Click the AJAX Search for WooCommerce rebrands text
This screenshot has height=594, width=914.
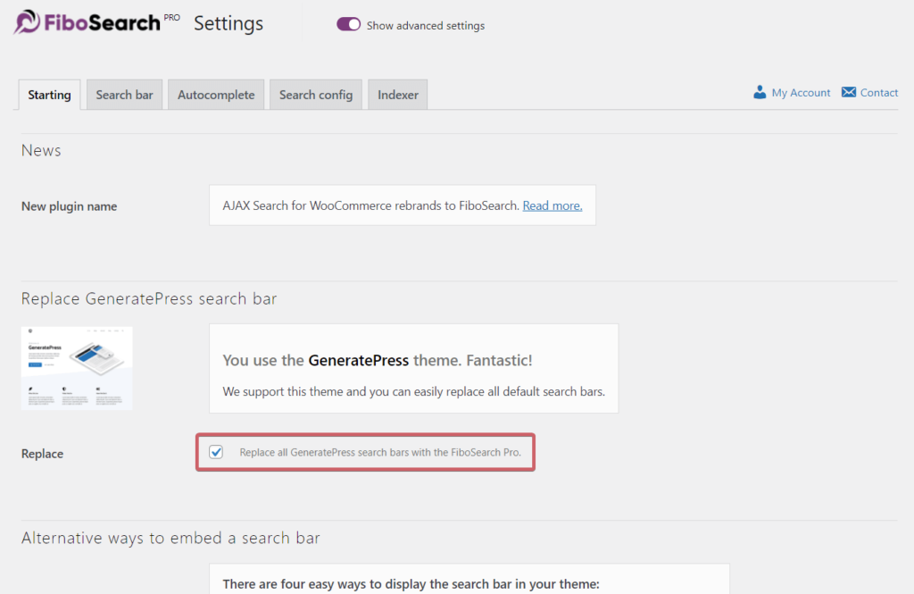pos(370,205)
